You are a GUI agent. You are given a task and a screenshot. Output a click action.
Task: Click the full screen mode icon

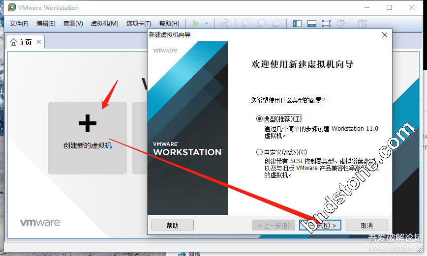click(327, 24)
